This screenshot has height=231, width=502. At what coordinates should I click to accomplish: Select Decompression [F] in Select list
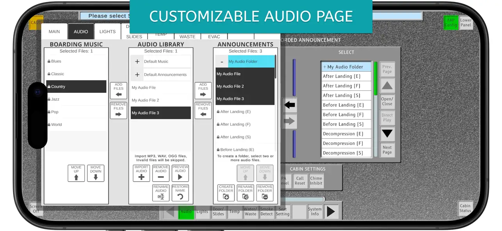point(346,143)
